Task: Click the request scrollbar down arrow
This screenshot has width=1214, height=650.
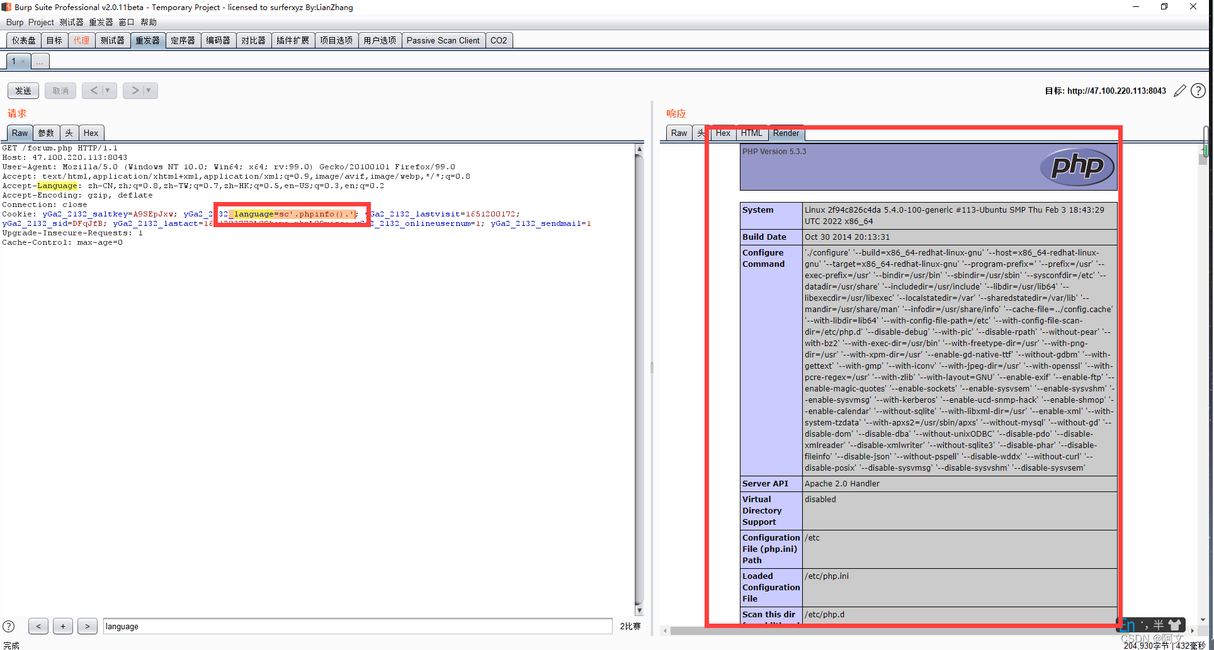Action: (x=639, y=610)
